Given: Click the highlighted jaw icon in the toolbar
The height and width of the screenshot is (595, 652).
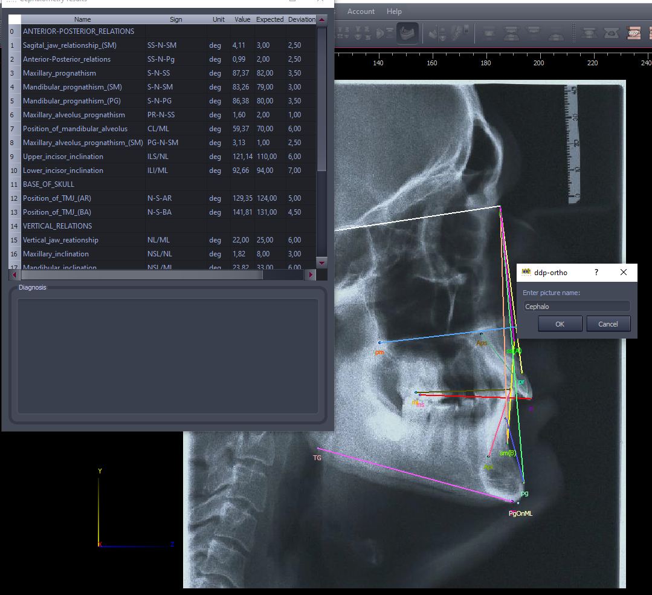Looking at the screenshot, I should 407,33.
